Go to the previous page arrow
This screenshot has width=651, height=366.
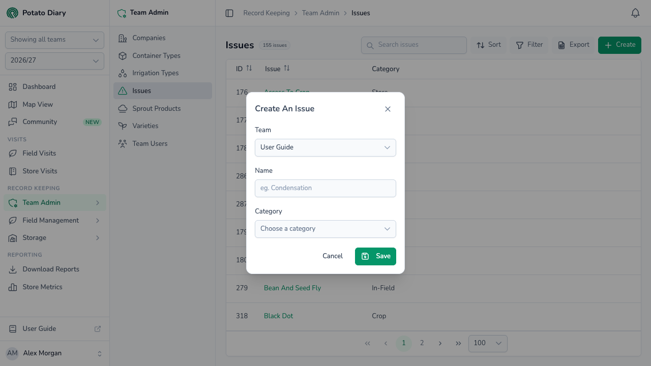point(386,343)
